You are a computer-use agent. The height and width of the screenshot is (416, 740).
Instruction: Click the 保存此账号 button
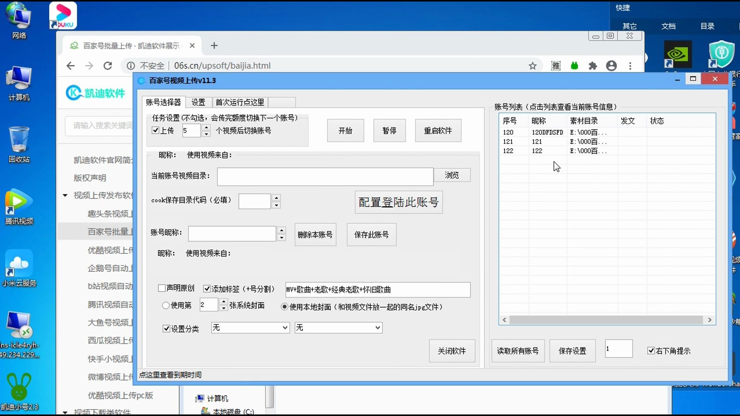point(372,235)
